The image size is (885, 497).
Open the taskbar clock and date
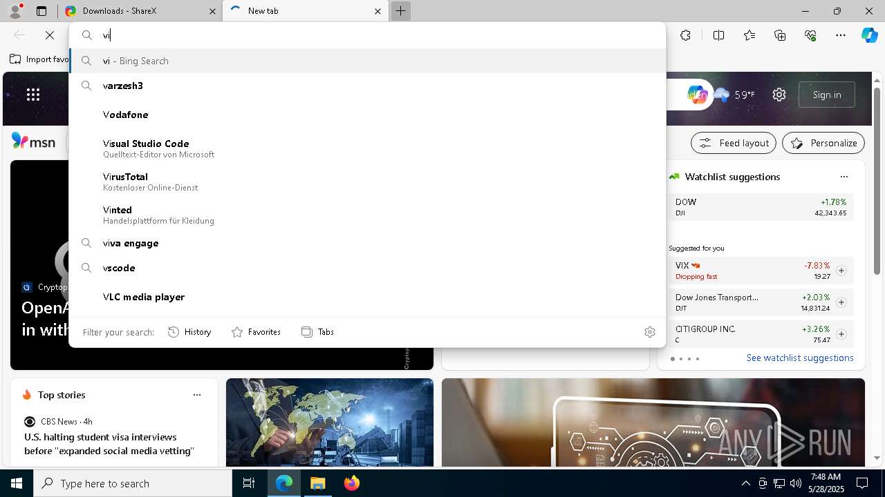pyautogui.click(x=825, y=483)
